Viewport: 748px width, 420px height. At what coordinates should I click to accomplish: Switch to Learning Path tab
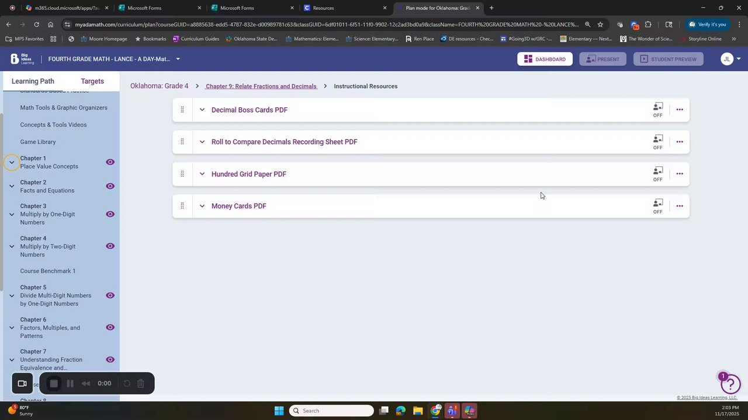click(x=33, y=81)
